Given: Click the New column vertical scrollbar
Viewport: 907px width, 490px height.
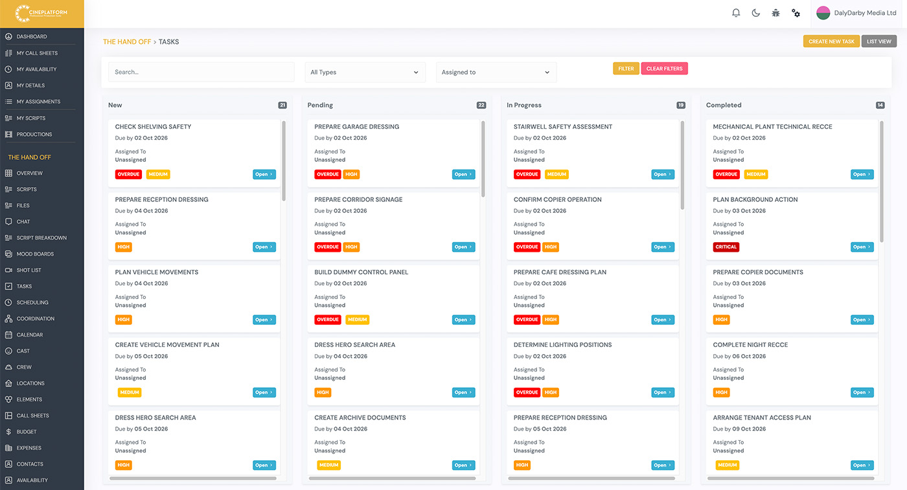Looking at the screenshot, I should pyautogui.click(x=284, y=161).
